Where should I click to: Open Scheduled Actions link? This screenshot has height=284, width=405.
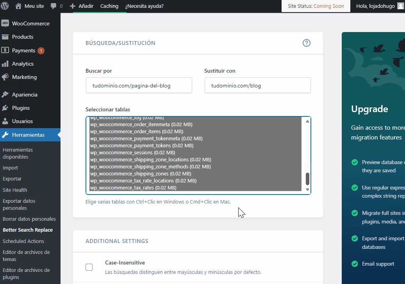tap(23, 241)
